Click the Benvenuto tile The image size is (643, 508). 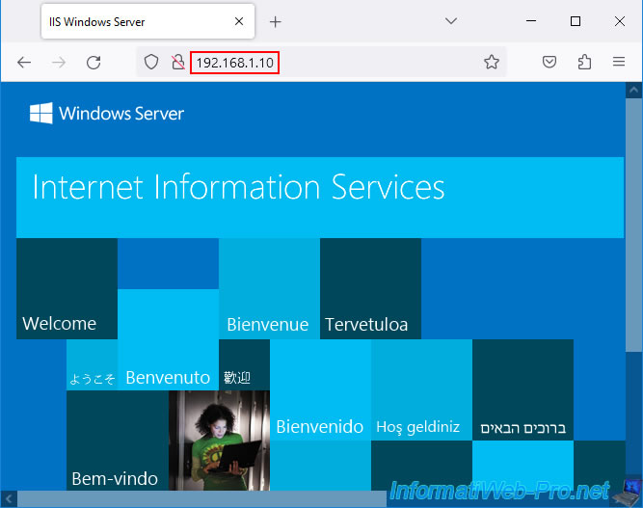pos(168,339)
